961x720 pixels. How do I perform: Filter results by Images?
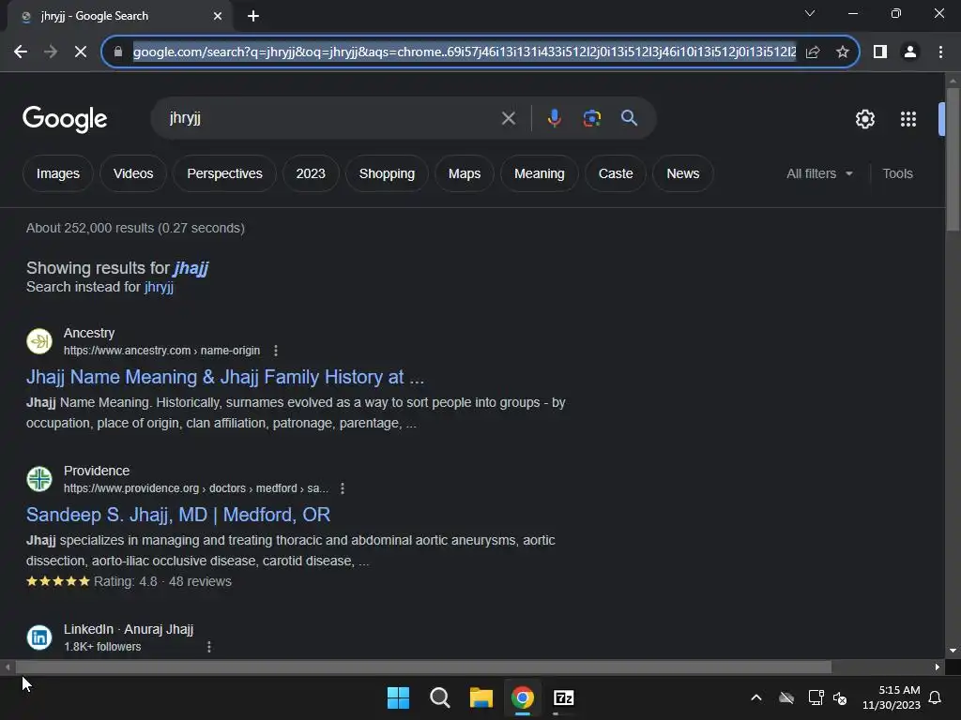tap(58, 173)
